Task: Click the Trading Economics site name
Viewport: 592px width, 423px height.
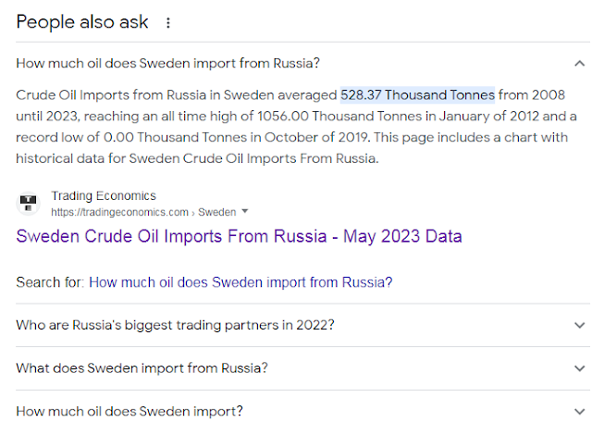Action: coord(104,196)
